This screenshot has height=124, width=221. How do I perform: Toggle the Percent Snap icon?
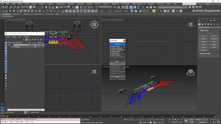(89, 7)
